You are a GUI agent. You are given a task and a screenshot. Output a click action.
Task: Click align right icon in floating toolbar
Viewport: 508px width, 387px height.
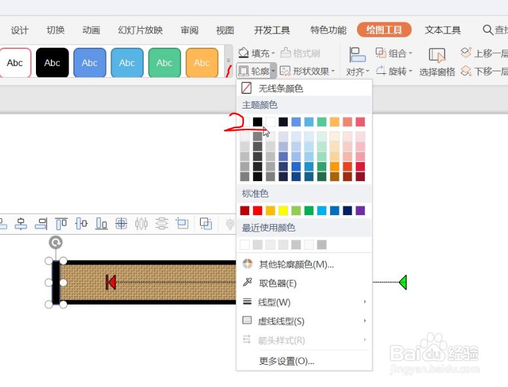click(41, 224)
